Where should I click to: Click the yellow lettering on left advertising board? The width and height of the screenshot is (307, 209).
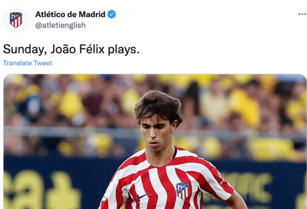click(42, 189)
